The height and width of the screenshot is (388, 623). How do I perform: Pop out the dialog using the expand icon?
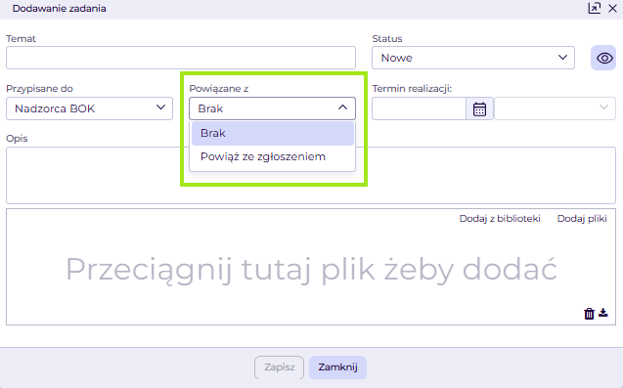pos(595,9)
